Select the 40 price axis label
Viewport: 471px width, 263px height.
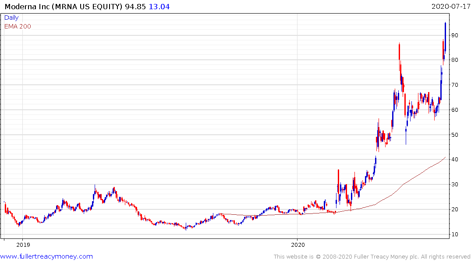pos(455,159)
